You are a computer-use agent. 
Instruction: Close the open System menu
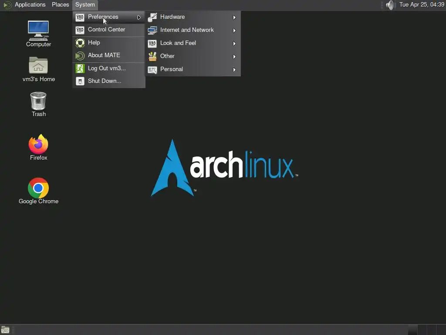click(85, 4)
